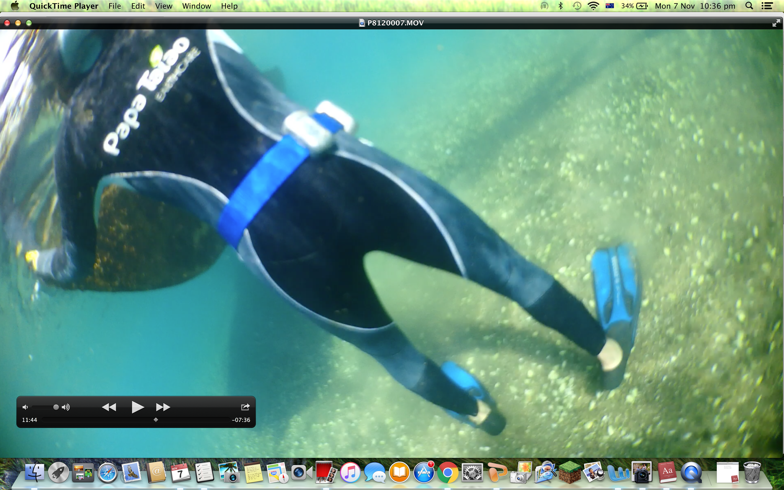Open Mission Control in the Dock
The height and width of the screenshot is (490, 784).
[x=83, y=472]
